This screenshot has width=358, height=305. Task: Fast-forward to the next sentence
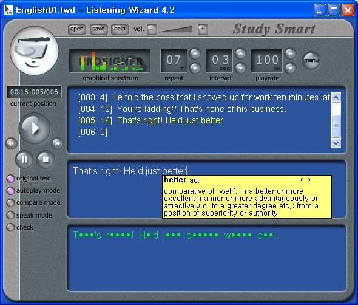tap(57, 143)
